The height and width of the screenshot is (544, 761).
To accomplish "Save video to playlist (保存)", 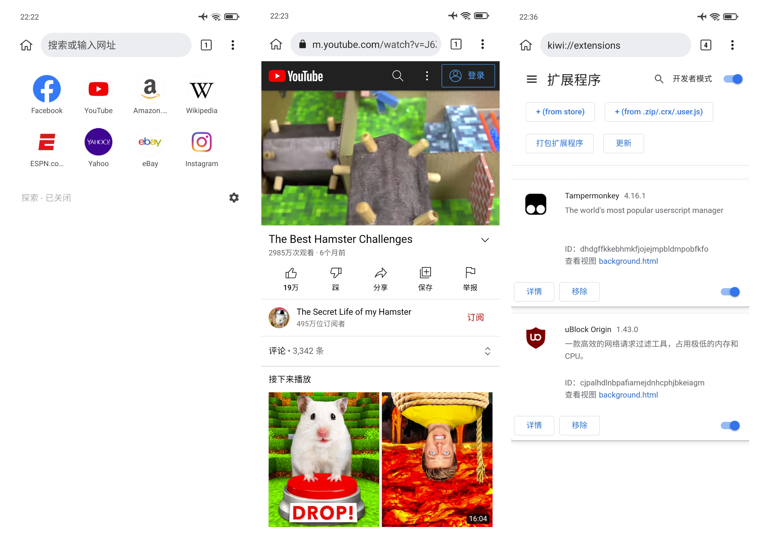I will 425,279.
